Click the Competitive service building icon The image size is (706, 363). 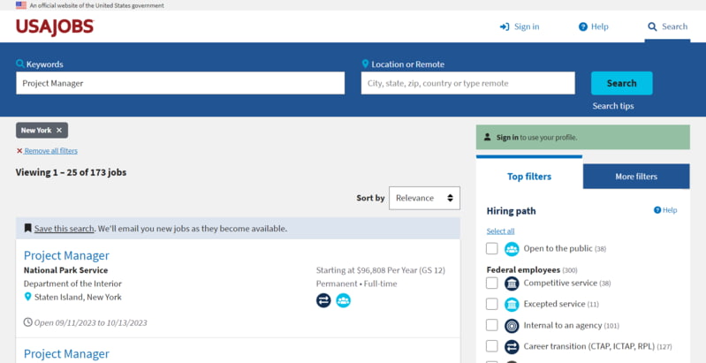click(512, 284)
